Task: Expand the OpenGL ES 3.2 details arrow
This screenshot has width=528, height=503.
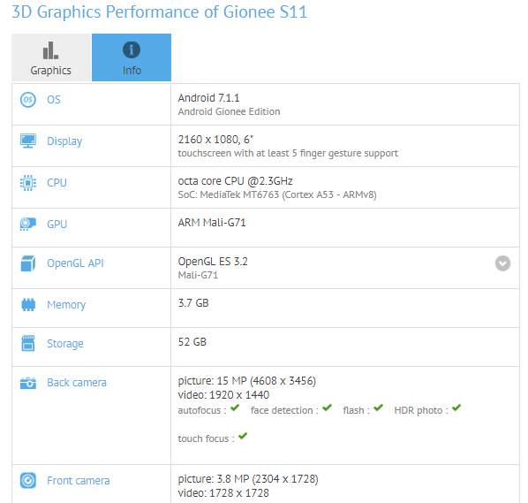Action: [x=502, y=263]
